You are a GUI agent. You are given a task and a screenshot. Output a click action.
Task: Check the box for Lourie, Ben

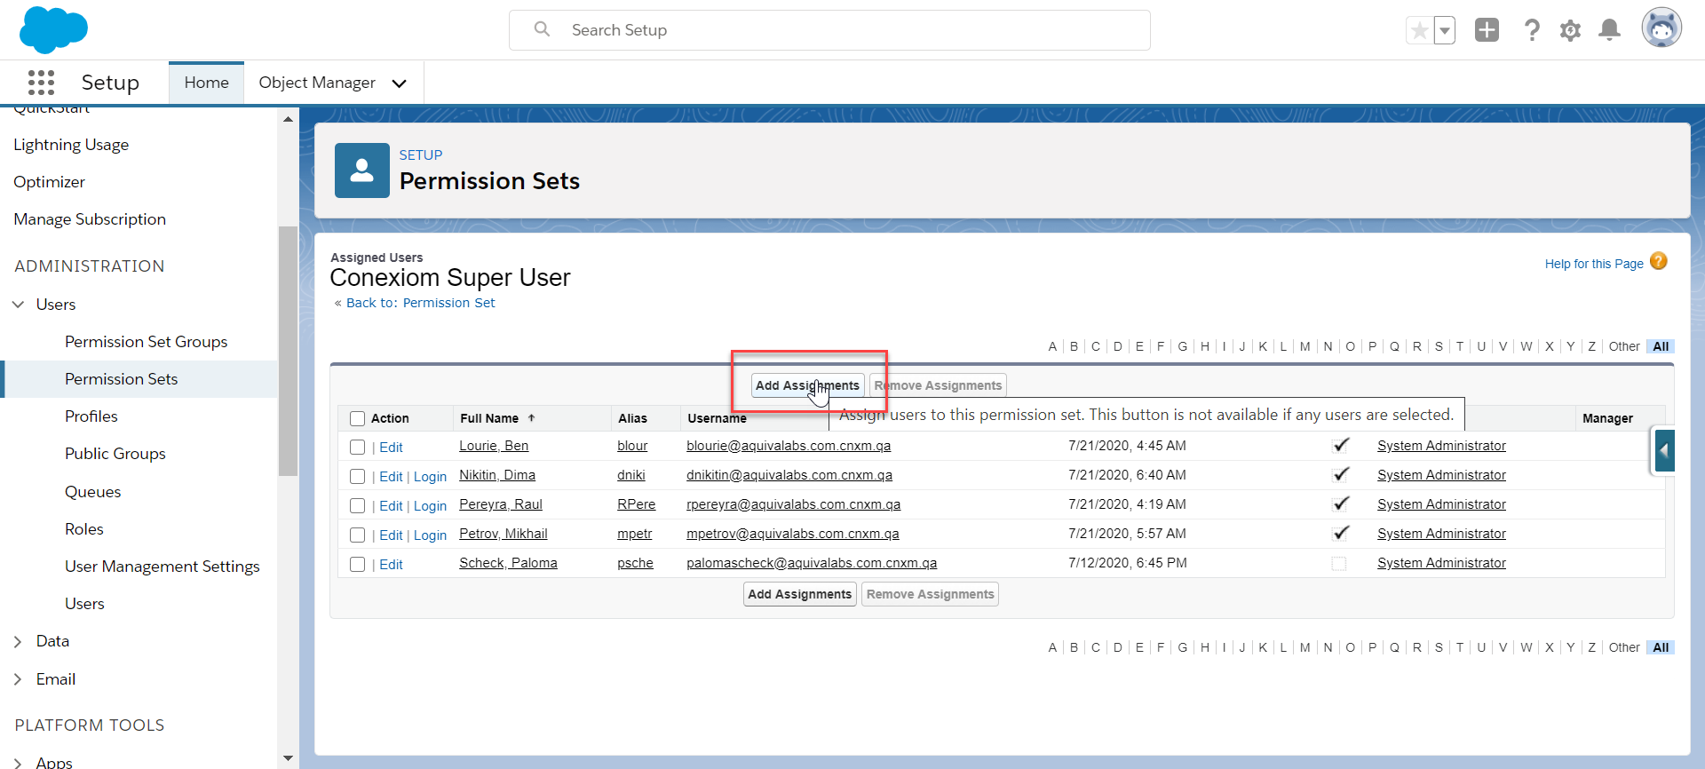[358, 448]
